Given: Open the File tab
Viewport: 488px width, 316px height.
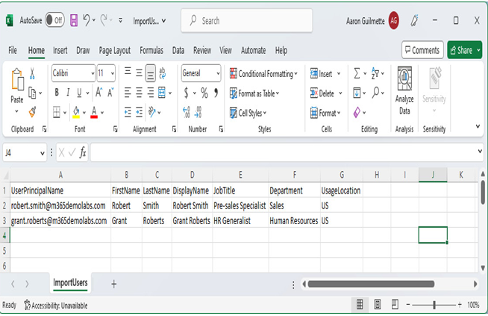Looking at the screenshot, I should pos(13,50).
